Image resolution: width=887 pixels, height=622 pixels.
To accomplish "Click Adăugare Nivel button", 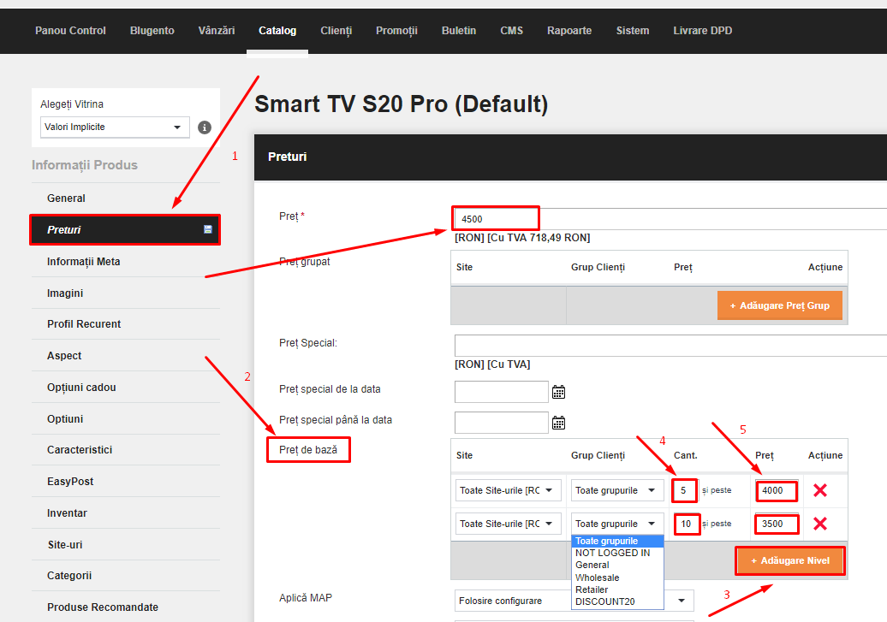I will coord(790,560).
